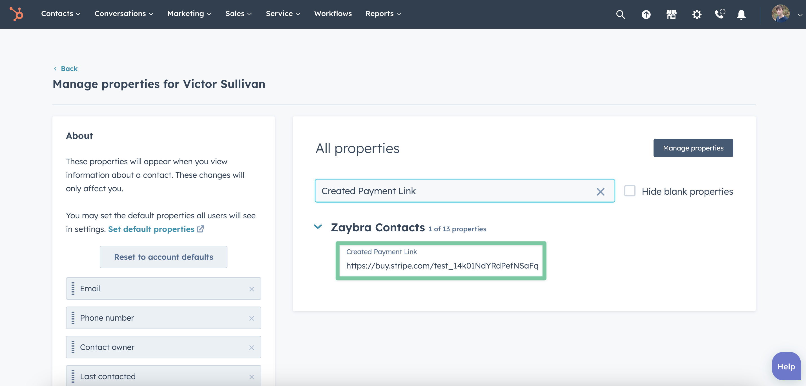Grab the Last contacted drag handle
The width and height of the screenshot is (806, 386).
[73, 376]
